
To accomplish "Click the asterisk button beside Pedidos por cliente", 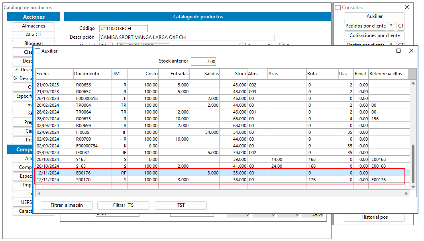I will (391, 26).
